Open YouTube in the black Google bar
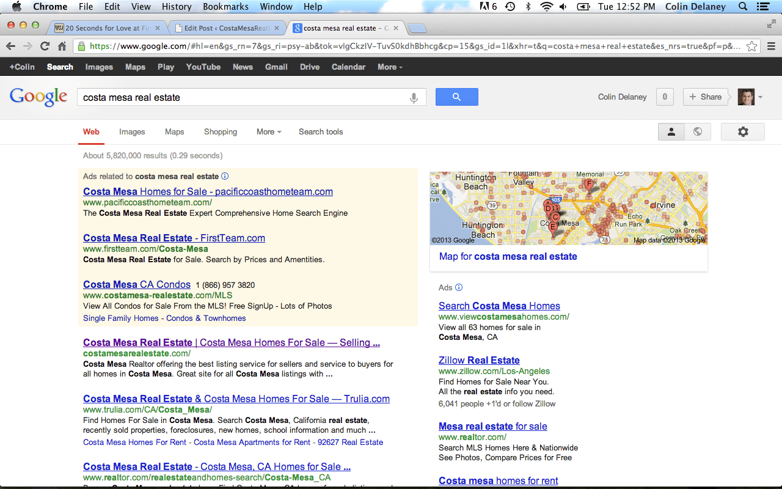 click(203, 67)
